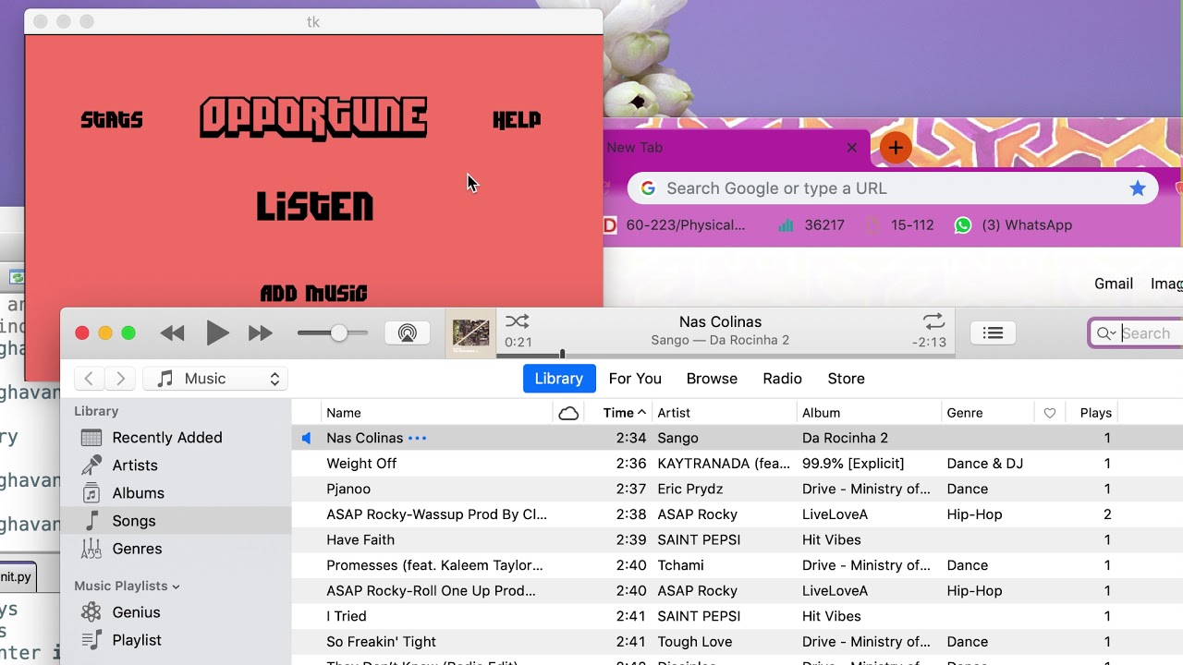This screenshot has height=665, width=1183.
Task: Go forward with the iTunes forward arrow
Action: point(120,379)
